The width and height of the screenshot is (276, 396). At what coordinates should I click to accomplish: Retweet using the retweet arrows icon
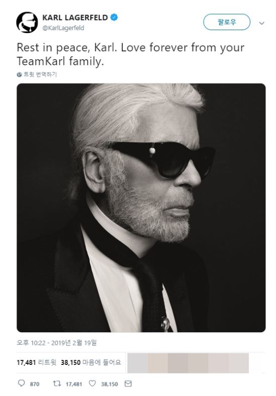point(57,383)
